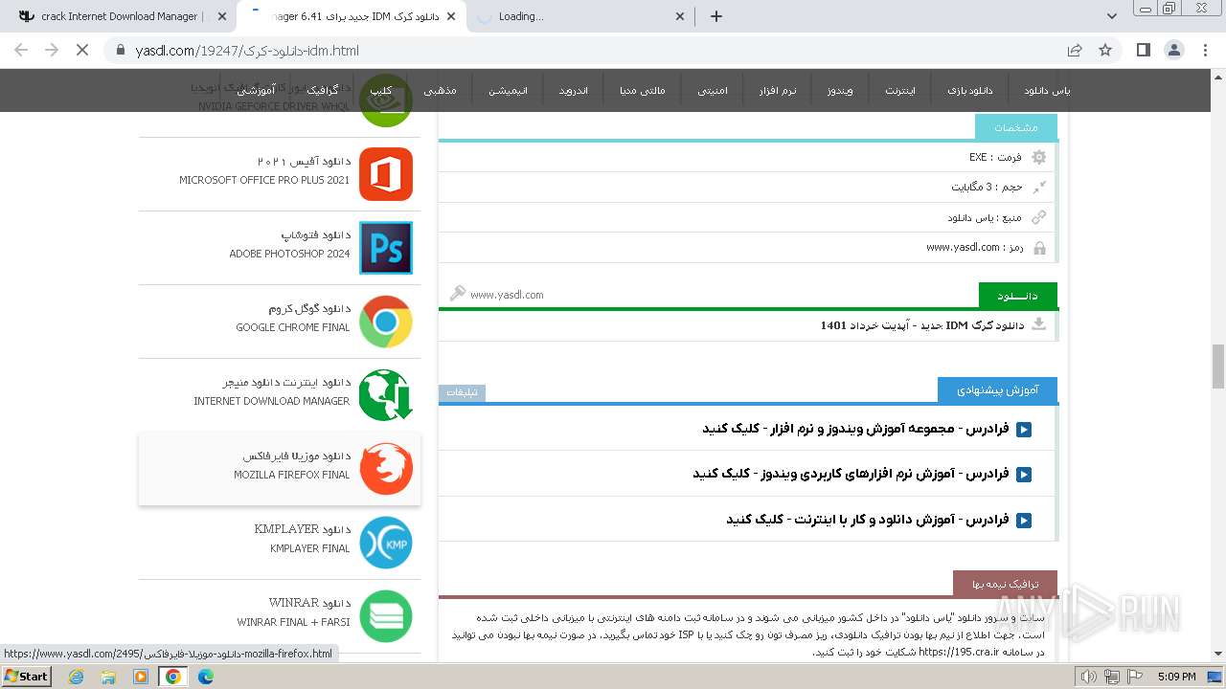Click the address bar URL field

click(575, 50)
